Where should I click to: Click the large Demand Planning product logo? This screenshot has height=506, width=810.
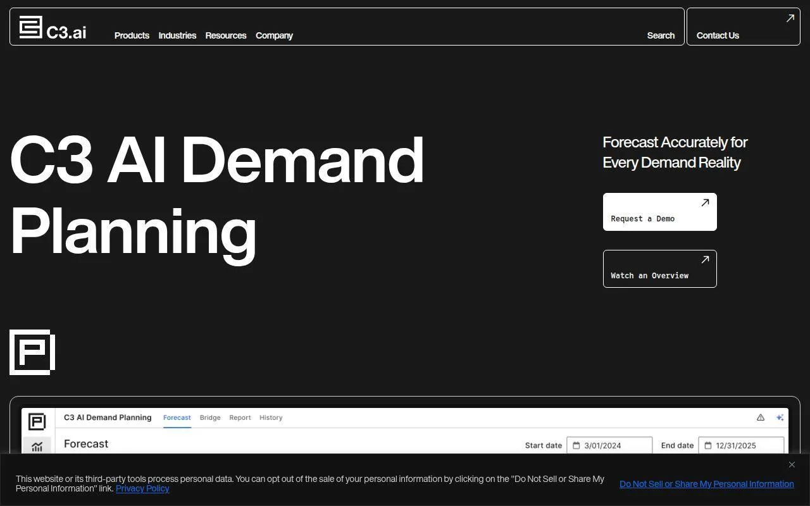[32, 352]
